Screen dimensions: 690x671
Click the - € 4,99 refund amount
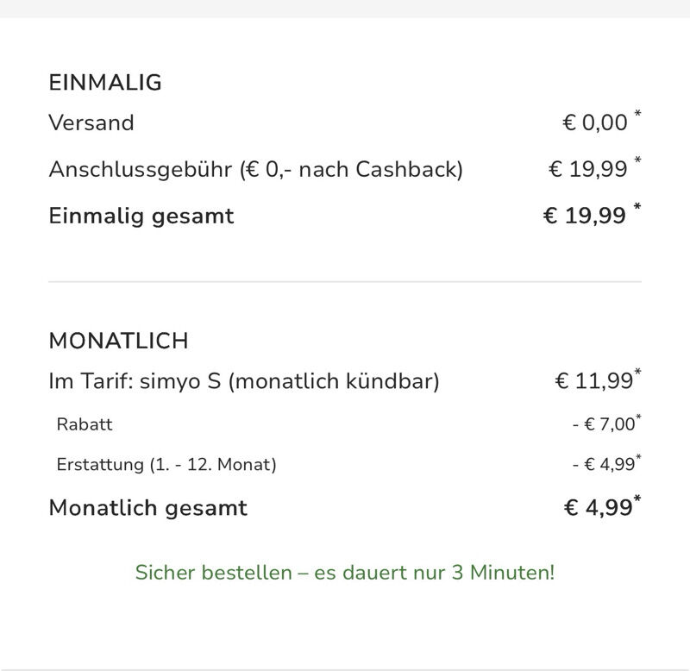pos(603,466)
